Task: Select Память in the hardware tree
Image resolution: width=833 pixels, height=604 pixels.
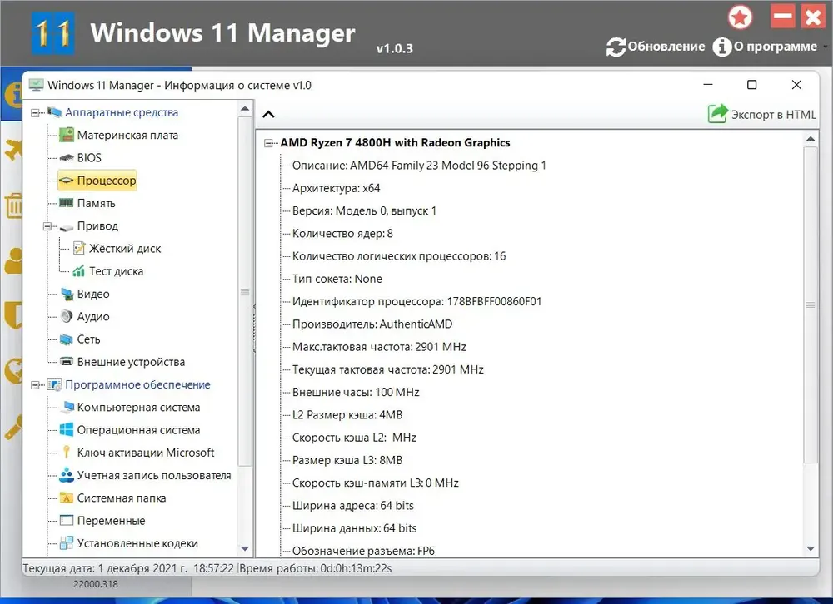Action: (x=96, y=203)
